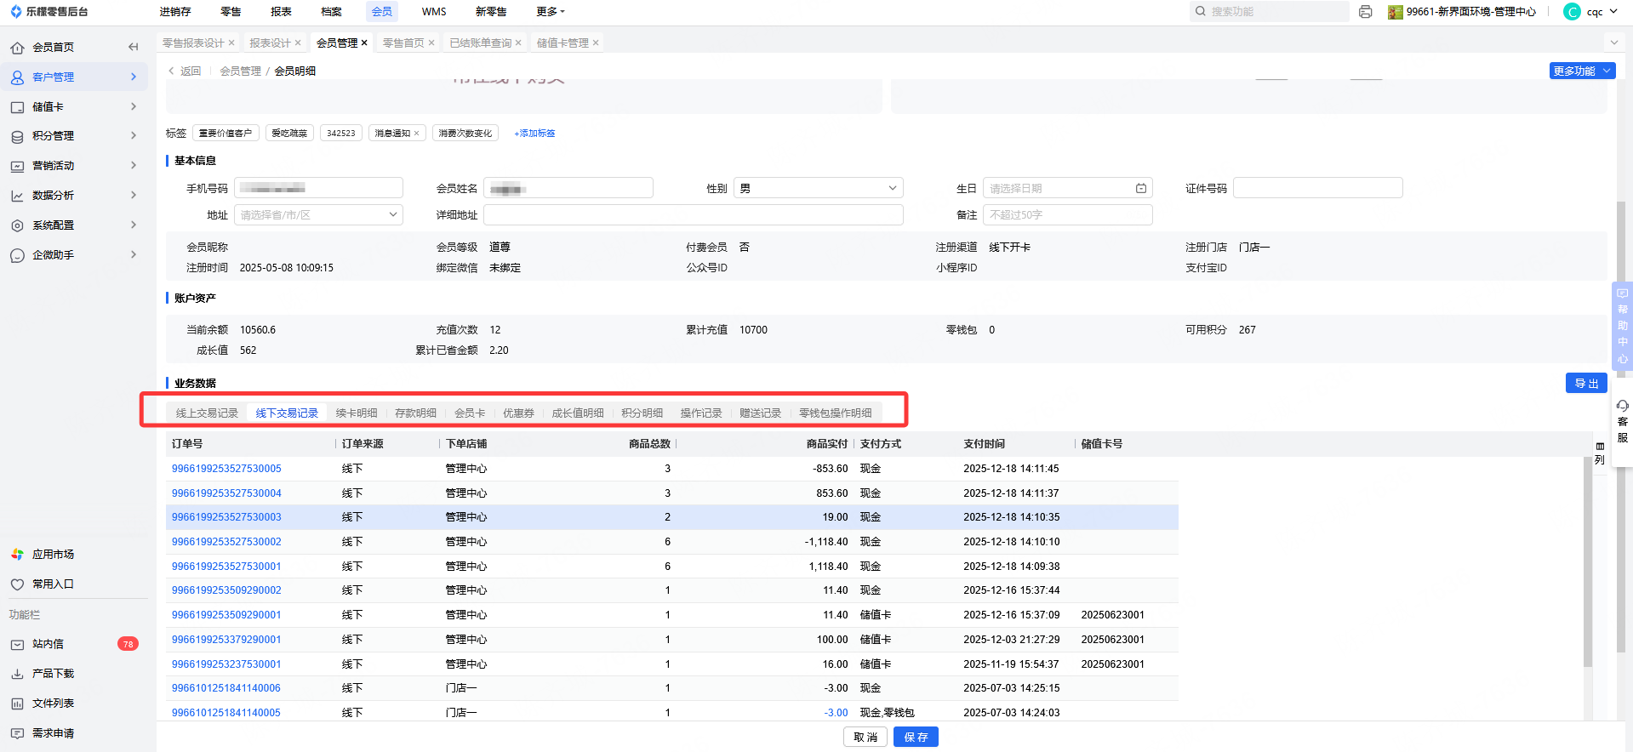The height and width of the screenshot is (752, 1633).
Task: Close the 储值卡管理 tab
Action: (596, 43)
